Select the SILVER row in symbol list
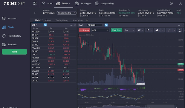The height and width of the screenshot is (108, 185). [x=54, y=71]
